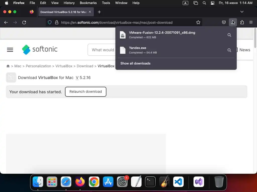Bookmark this page with the star
Viewport: 257px width, 192px height.
click(198, 22)
